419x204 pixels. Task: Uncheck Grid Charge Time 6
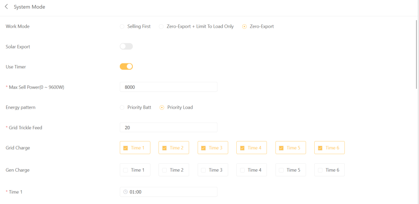click(329, 148)
